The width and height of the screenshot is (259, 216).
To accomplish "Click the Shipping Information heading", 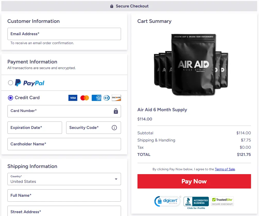I will pyautogui.click(x=32, y=166).
